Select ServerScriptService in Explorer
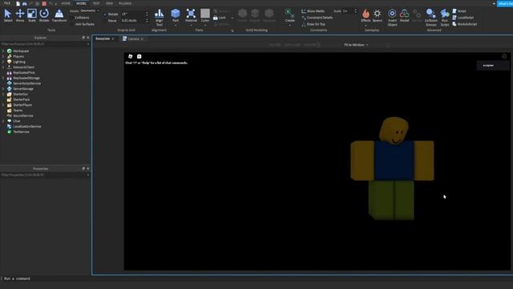This screenshot has width=513, height=289. pyautogui.click(x=27, y=83)
